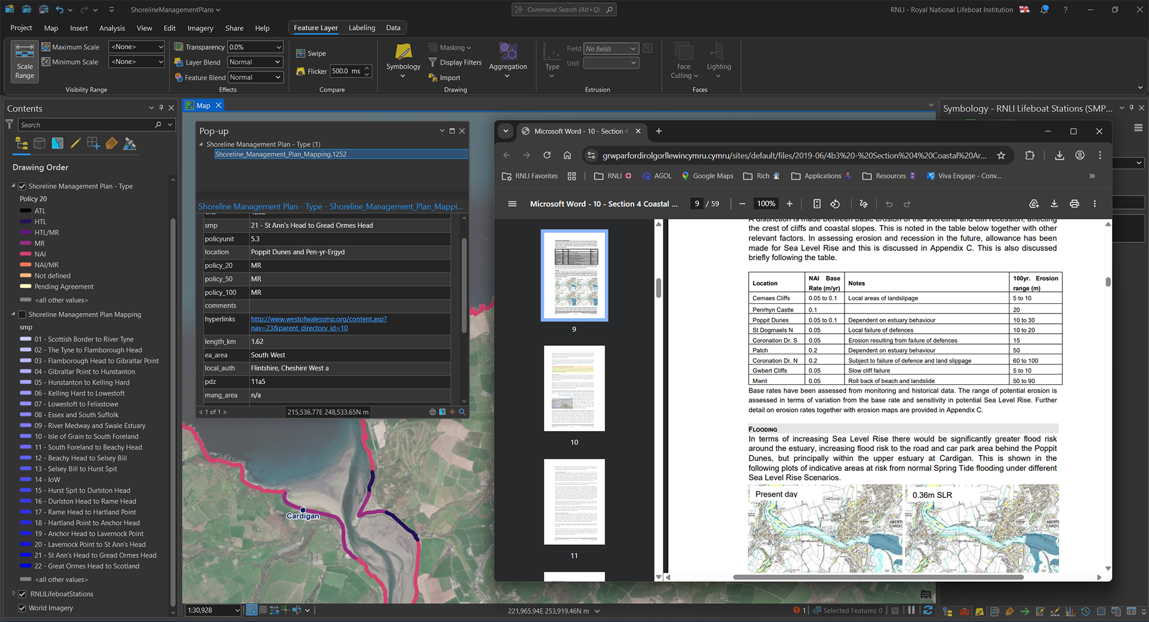This screenshot has height=622, width=1149.
Task: Select List By Data Source icon
Action: 39,144
